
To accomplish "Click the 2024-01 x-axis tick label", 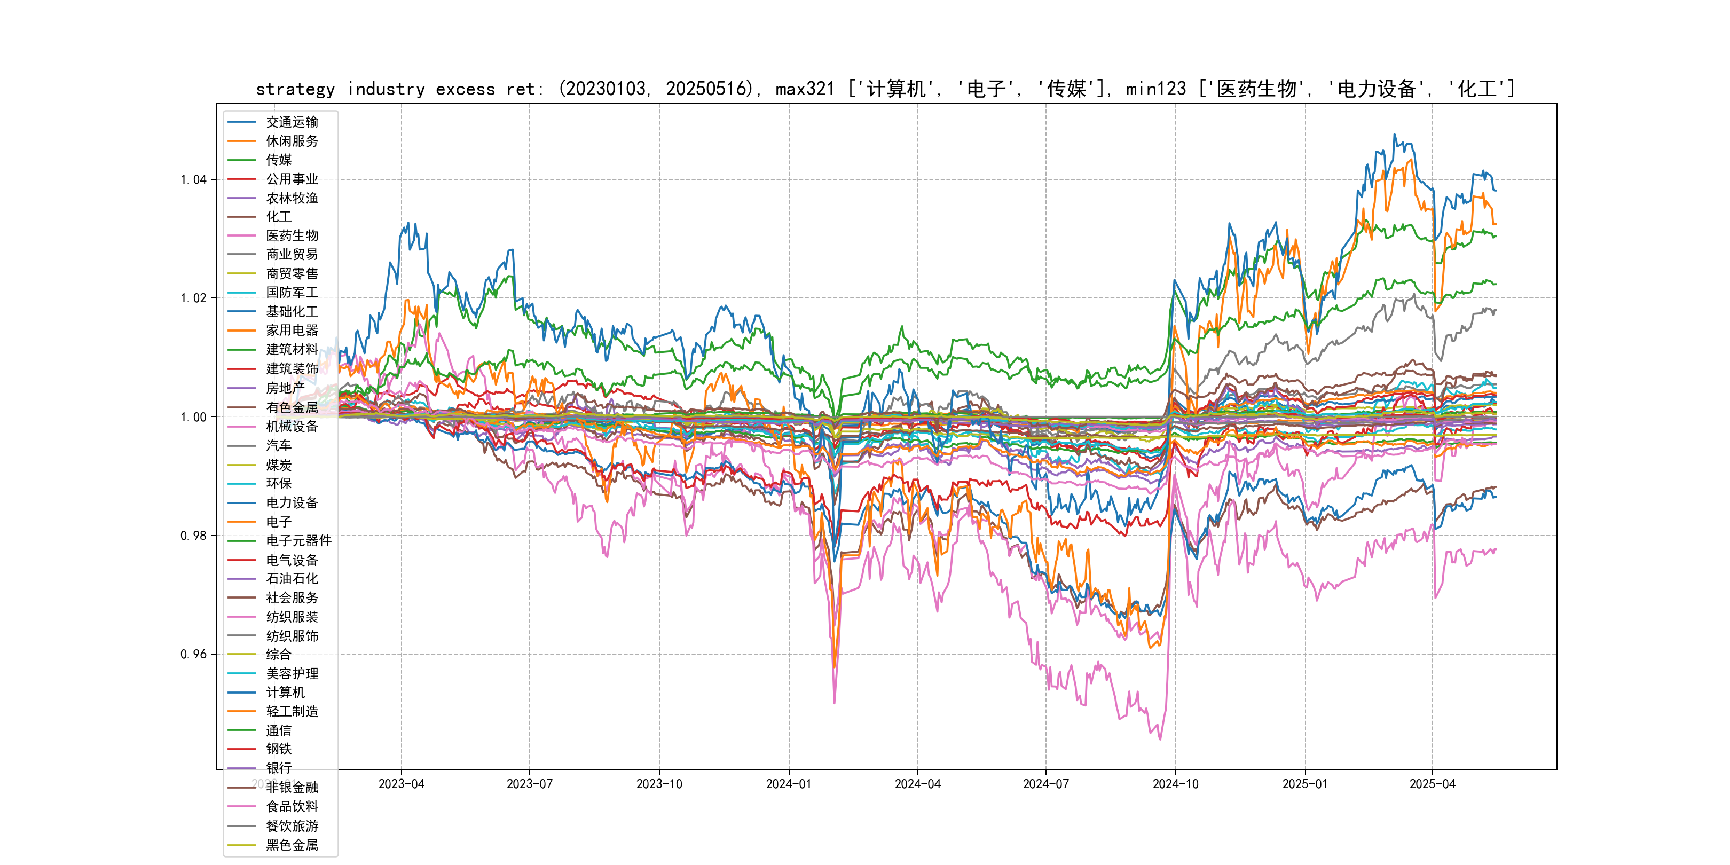I will (789, 784).
